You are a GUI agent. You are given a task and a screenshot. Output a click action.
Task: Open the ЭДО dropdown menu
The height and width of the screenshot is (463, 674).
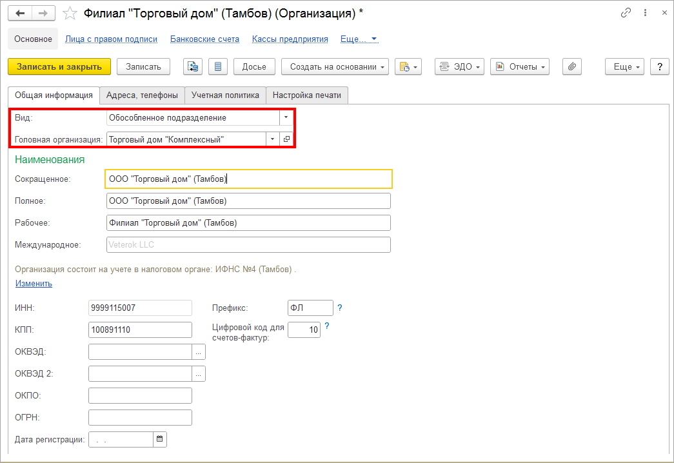[459, 66]
